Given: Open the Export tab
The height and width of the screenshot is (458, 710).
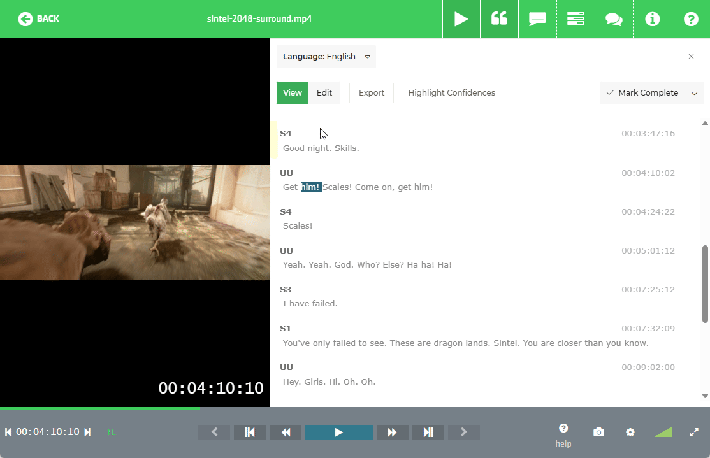Looking at the screenshot, I should (x=371, y=92).
